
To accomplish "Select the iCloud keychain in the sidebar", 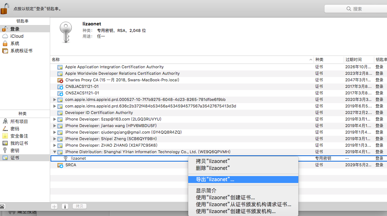I will [x=17, y=36].
